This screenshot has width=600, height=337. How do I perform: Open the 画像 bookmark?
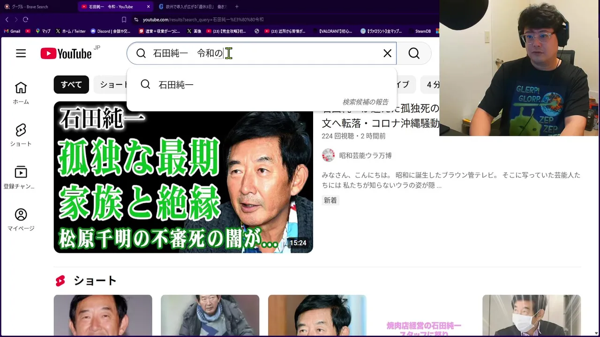click(194, 31)
